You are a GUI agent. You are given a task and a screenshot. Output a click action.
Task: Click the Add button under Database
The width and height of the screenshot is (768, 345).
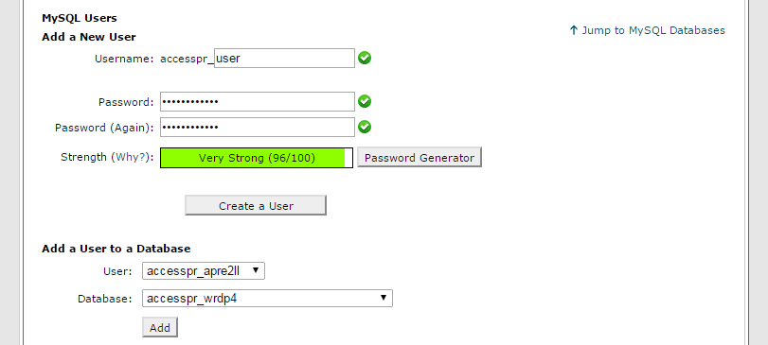tap(160, 328)
